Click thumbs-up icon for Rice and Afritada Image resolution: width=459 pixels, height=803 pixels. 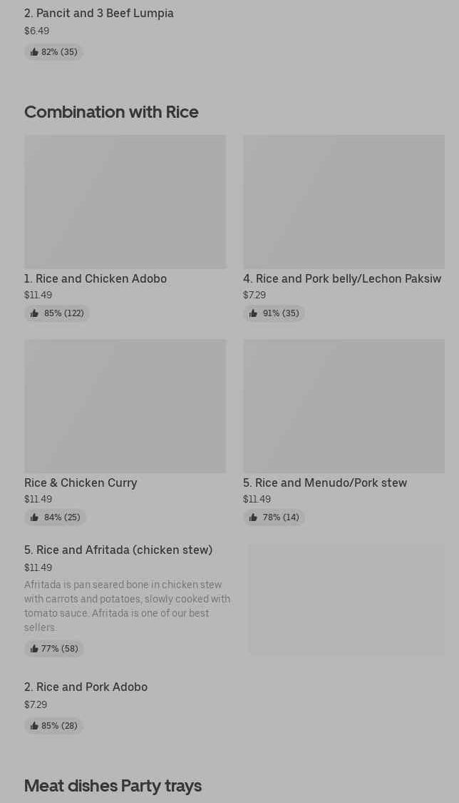[34, 649]
